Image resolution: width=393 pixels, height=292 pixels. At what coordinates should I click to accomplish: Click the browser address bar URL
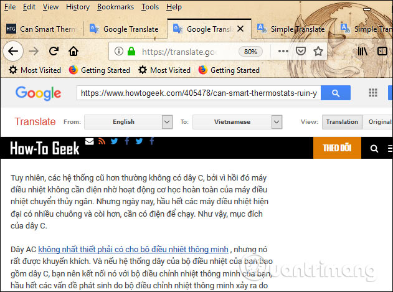(x=179, y=52)
